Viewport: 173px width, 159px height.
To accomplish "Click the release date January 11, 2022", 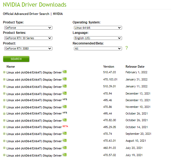I will point(136,86).
